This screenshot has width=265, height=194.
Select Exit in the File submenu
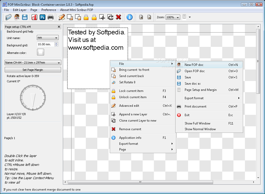pyautogui.click(x=209, y=115)
